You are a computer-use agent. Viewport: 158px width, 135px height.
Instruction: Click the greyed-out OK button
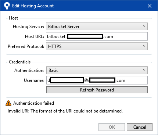112,127
